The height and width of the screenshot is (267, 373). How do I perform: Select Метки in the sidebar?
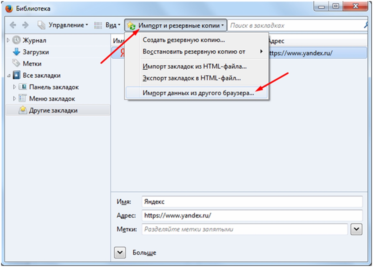coord(32,64)
